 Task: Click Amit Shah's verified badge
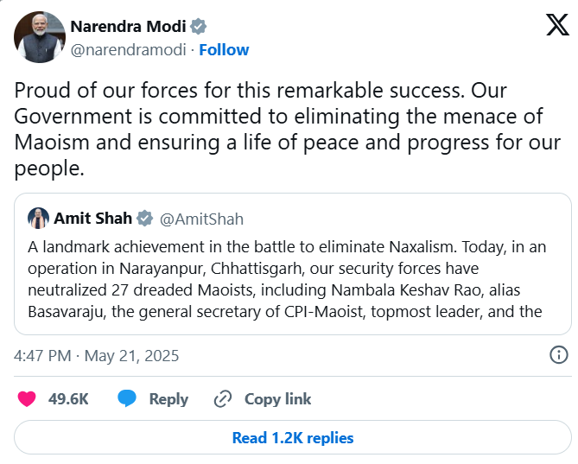tap(146, 218)
